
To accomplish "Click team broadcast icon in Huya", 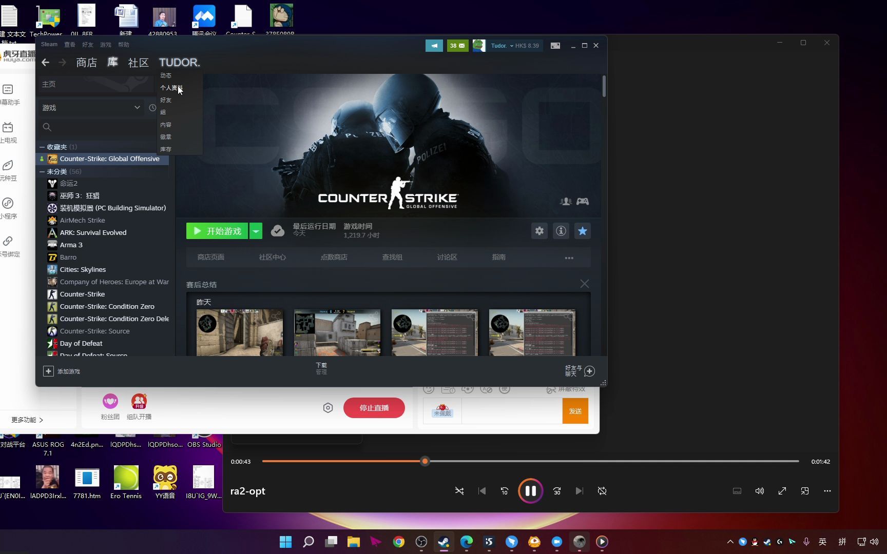I will [x=139, y=401].
